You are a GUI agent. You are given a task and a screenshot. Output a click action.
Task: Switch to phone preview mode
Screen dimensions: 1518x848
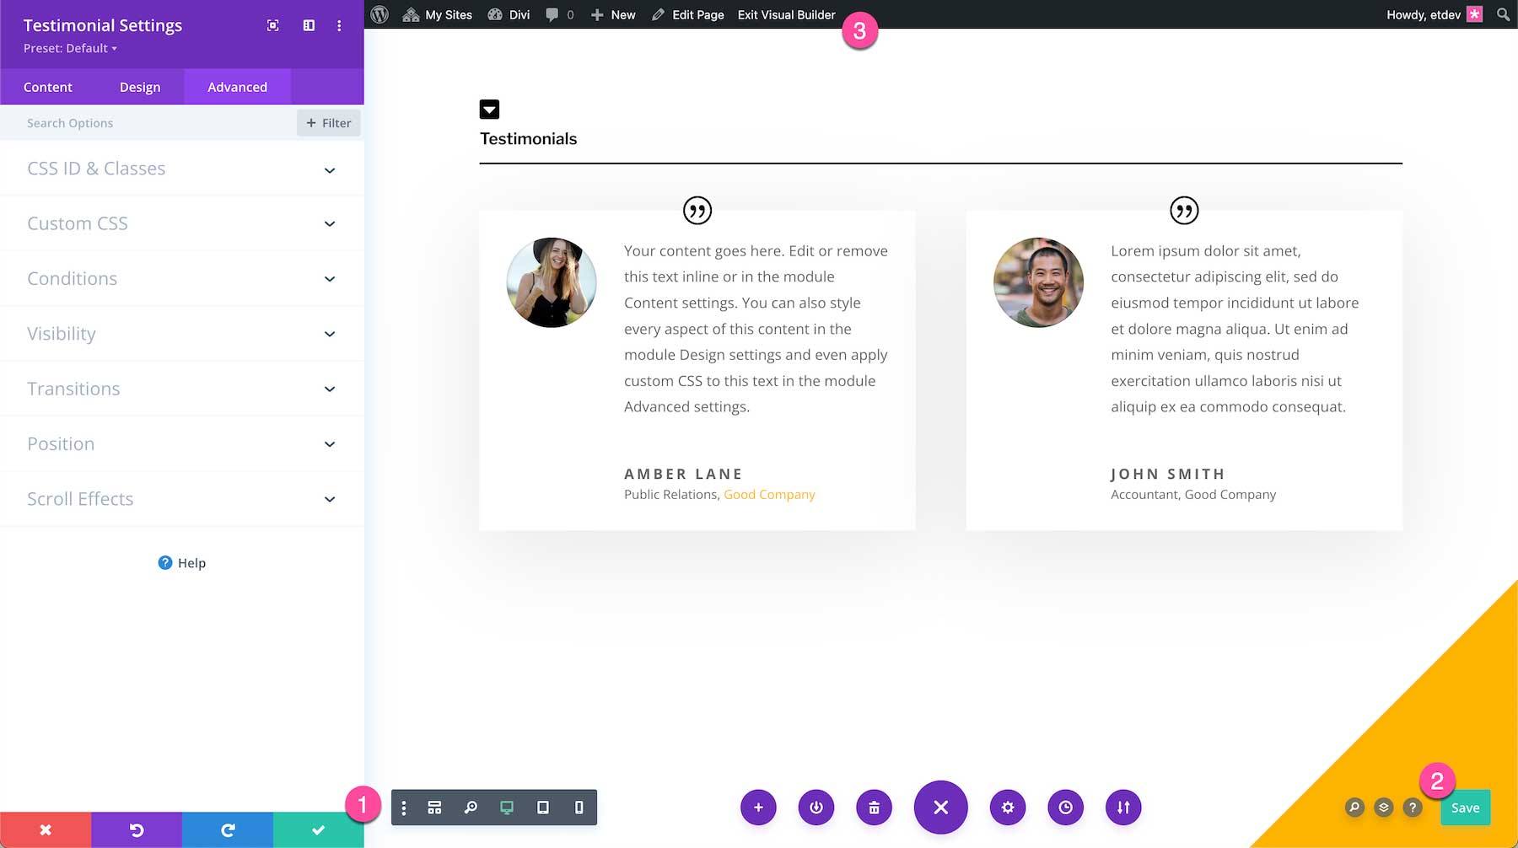(x=579, y=807)
